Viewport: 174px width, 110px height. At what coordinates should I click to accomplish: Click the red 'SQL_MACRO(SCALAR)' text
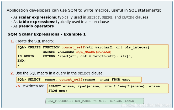click(94, 52)
